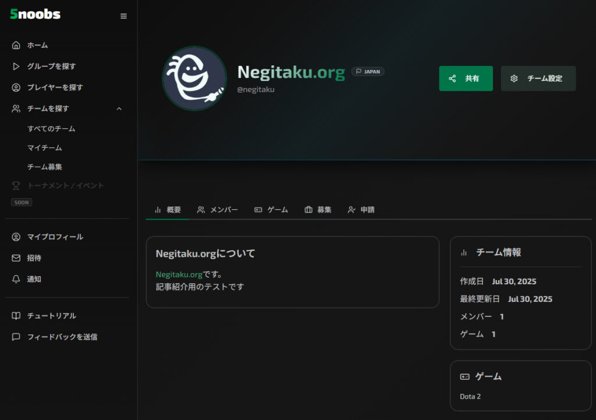Viewport: 596px width, 420px height.
Task: Switch to the ゲーム tab
Action: [271, 210]
